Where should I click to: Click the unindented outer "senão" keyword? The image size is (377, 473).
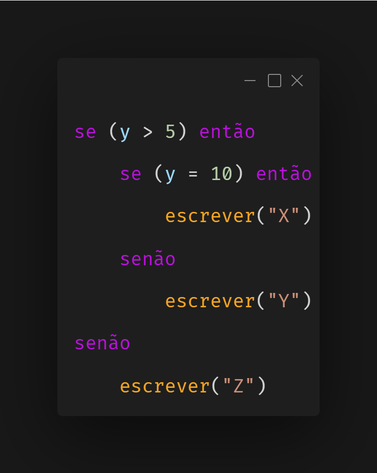point(102,343)
